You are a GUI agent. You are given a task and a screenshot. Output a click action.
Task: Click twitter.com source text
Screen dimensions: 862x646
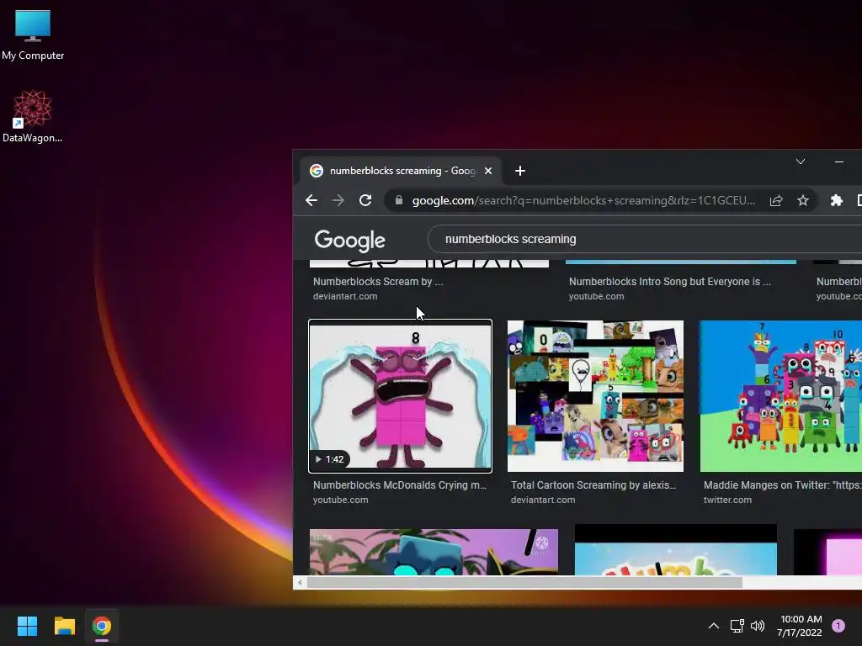click(727, 500)
